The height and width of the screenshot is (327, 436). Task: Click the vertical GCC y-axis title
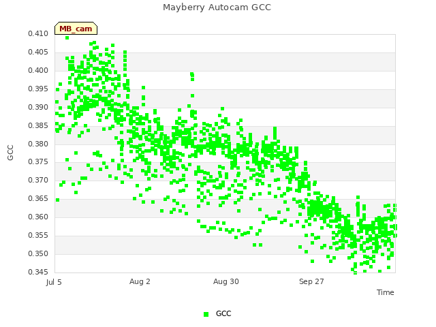(x=10, y=153)
